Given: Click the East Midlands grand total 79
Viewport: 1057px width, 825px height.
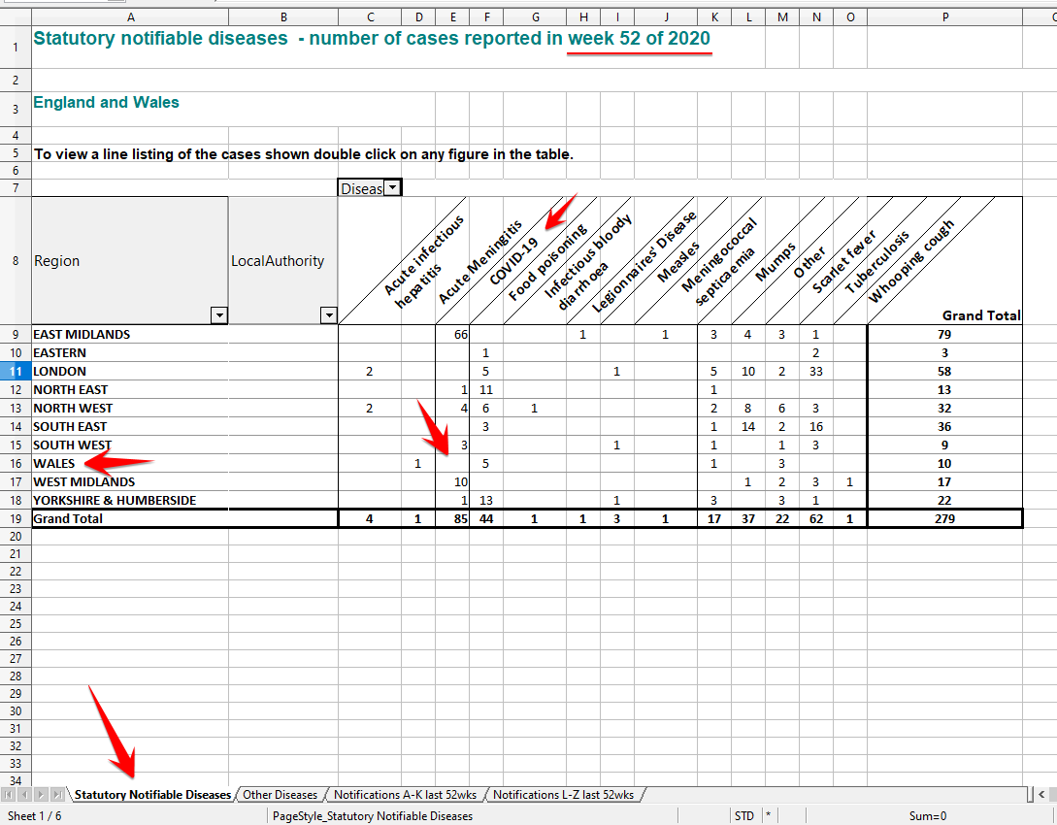Looking at the screenshot, I should 944,334.
